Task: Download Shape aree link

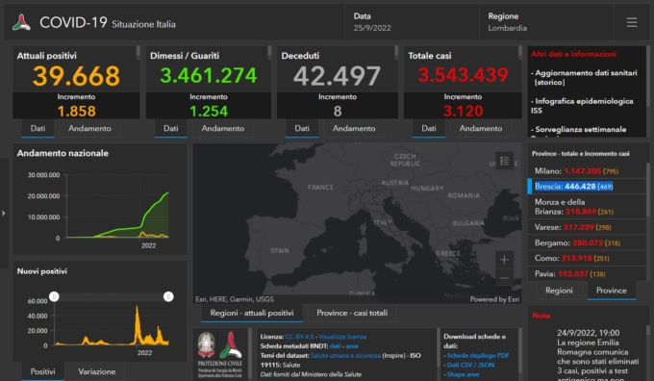Action: click(463, 374)
